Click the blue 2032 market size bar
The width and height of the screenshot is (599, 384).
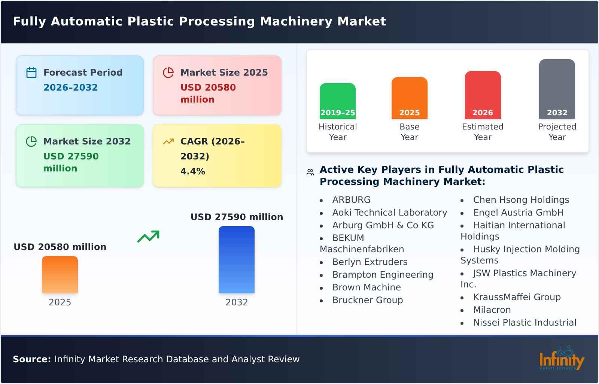coord(237,260)
